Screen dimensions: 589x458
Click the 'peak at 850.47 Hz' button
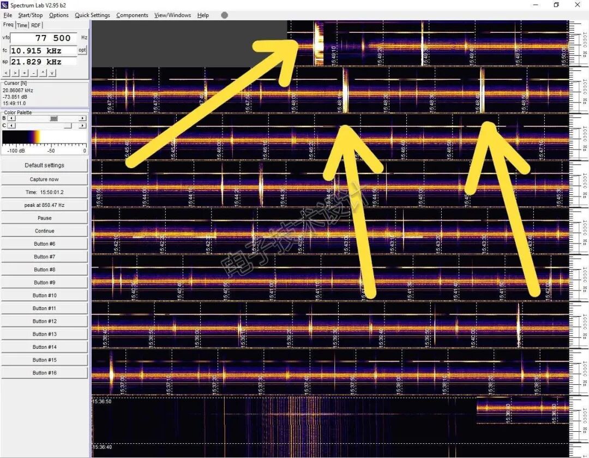point(44,205)
